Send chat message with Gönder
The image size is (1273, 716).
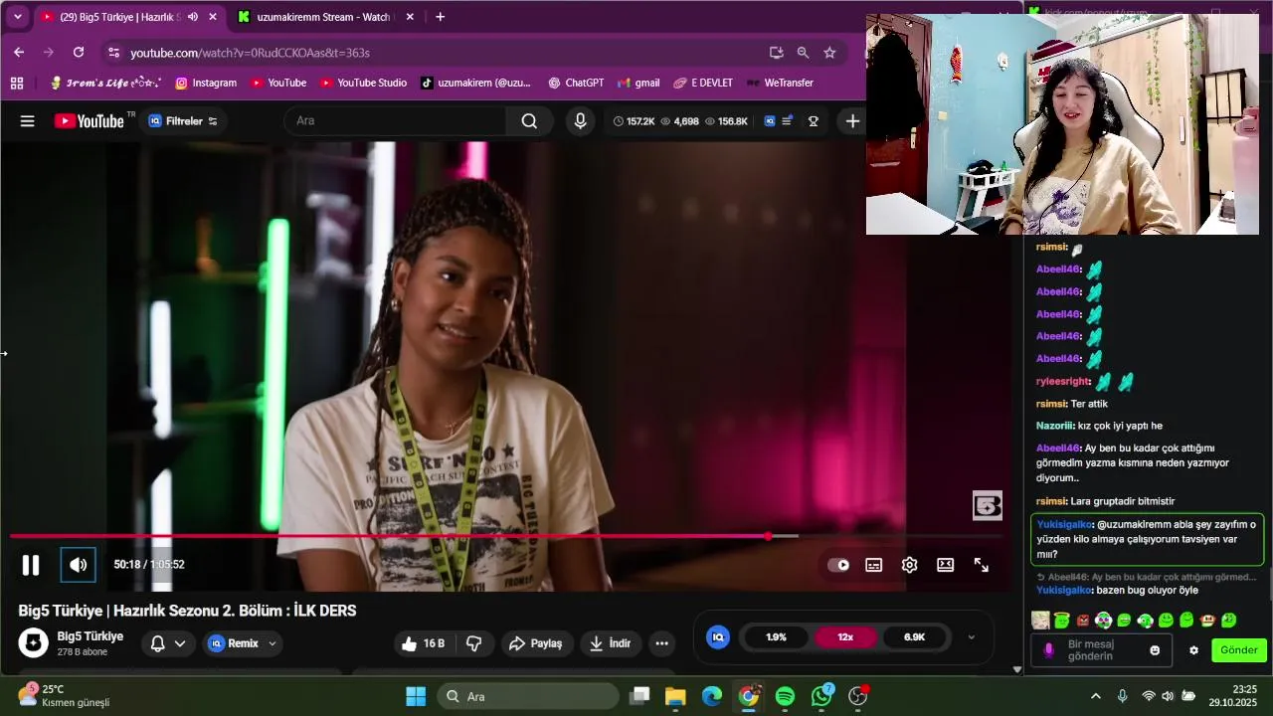(1239, 650)
